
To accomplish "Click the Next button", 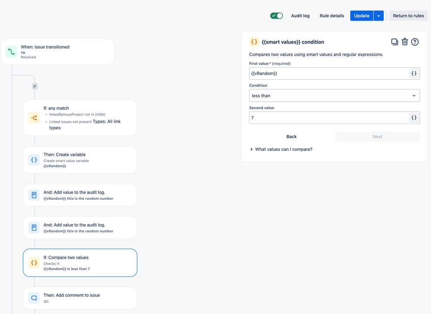I will coord(378,137).
